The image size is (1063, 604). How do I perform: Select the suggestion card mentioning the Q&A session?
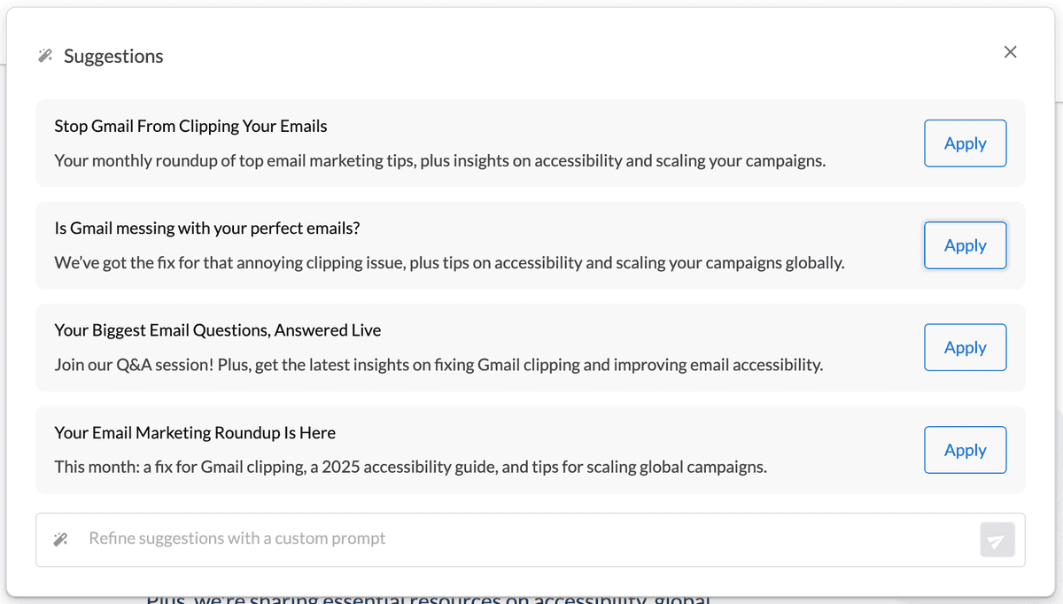[443, 347]
